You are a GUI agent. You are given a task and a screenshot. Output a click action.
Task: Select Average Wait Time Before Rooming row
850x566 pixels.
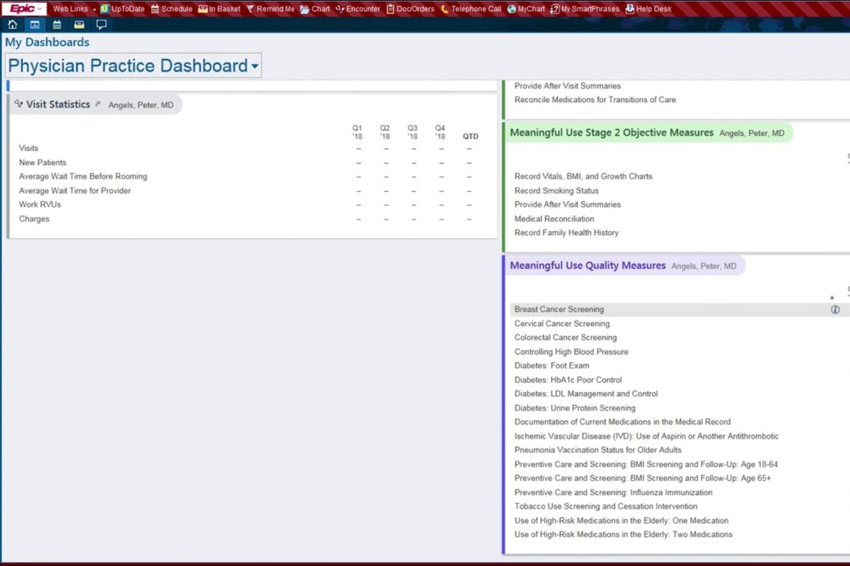click(x=252, y=177)
